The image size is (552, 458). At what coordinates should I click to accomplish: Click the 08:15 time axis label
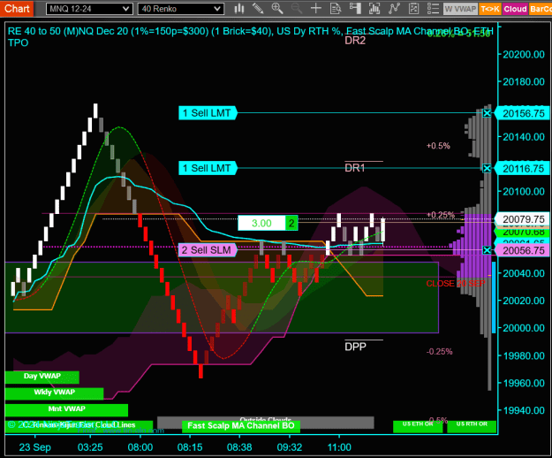[190, 447]
